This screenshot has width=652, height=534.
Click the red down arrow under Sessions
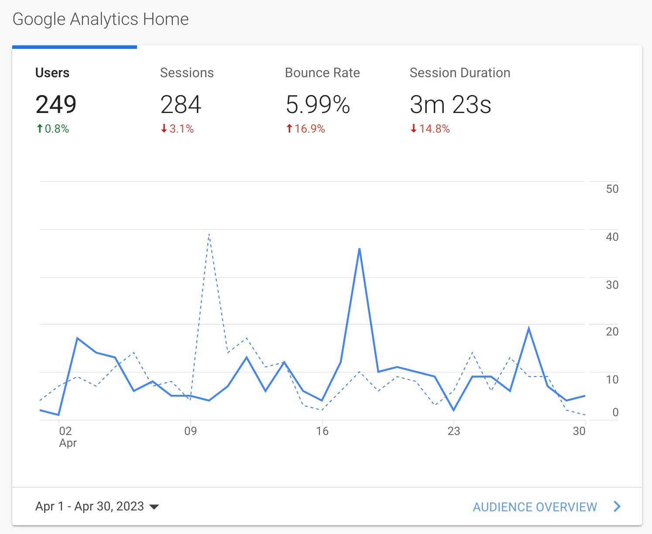(x=164, y=129)
